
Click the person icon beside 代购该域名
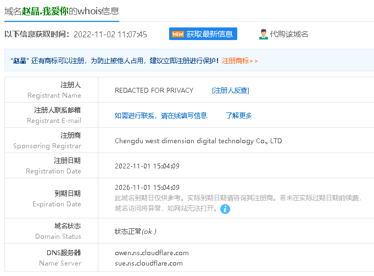tap(263, 34)
